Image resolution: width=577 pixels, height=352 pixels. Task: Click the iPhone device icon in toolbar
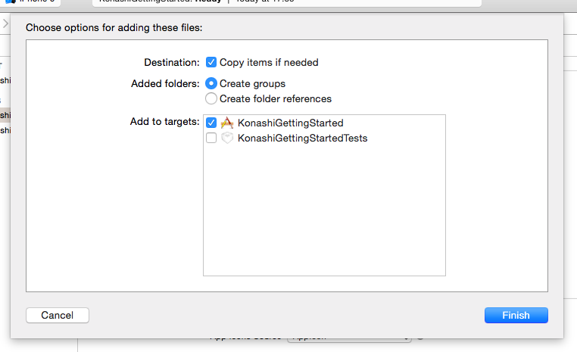coord(11,2)
